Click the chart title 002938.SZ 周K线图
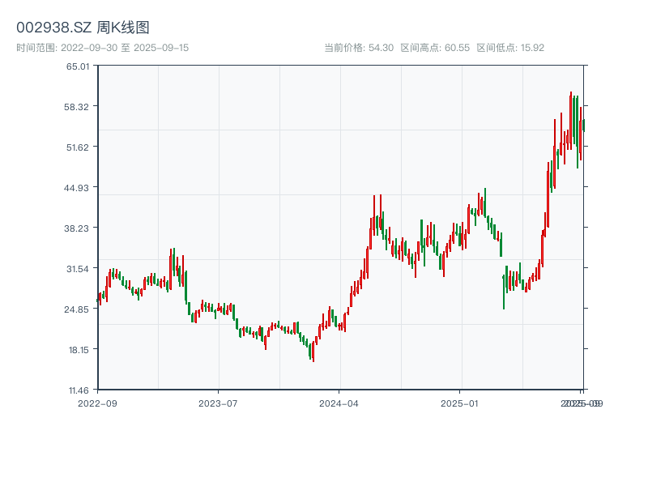Screen dimensions: 648x486 click(83, 28)
